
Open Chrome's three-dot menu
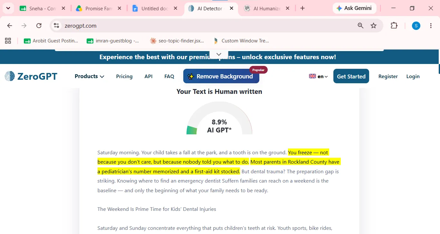[x=431, y=26]
